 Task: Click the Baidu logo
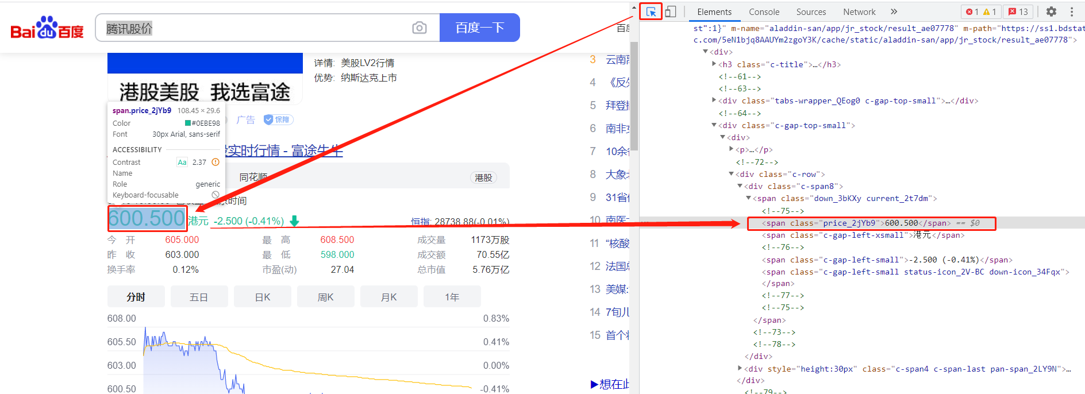point(47,27)
